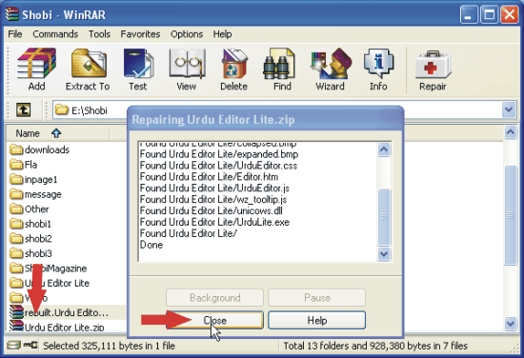Click log line ending "UrduEditor.css"
Screen dimensions: 524x358
218,166
